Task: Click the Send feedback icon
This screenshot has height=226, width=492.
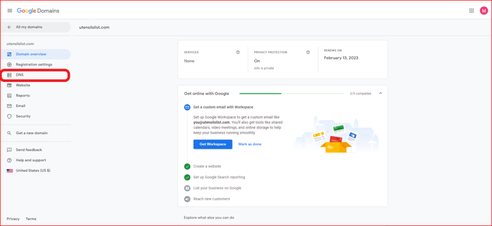Action: 10,150
